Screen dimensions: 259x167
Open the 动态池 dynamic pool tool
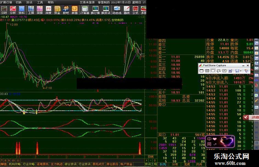click(x=117, y=10)
